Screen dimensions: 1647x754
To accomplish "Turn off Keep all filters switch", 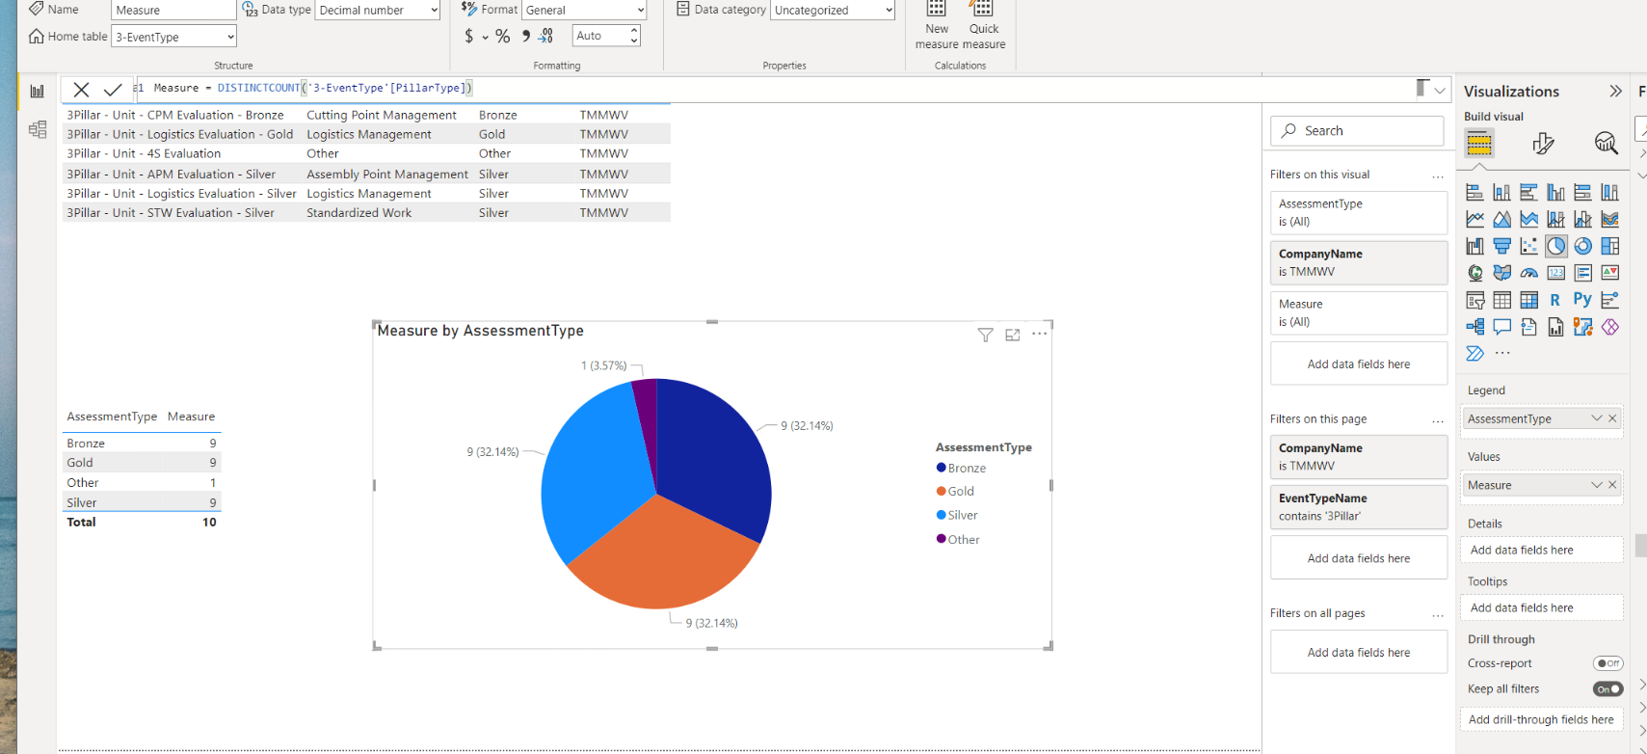I will point(1607,688).
